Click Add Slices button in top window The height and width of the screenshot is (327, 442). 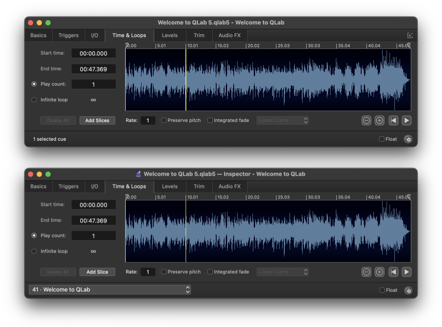point(97,121)
